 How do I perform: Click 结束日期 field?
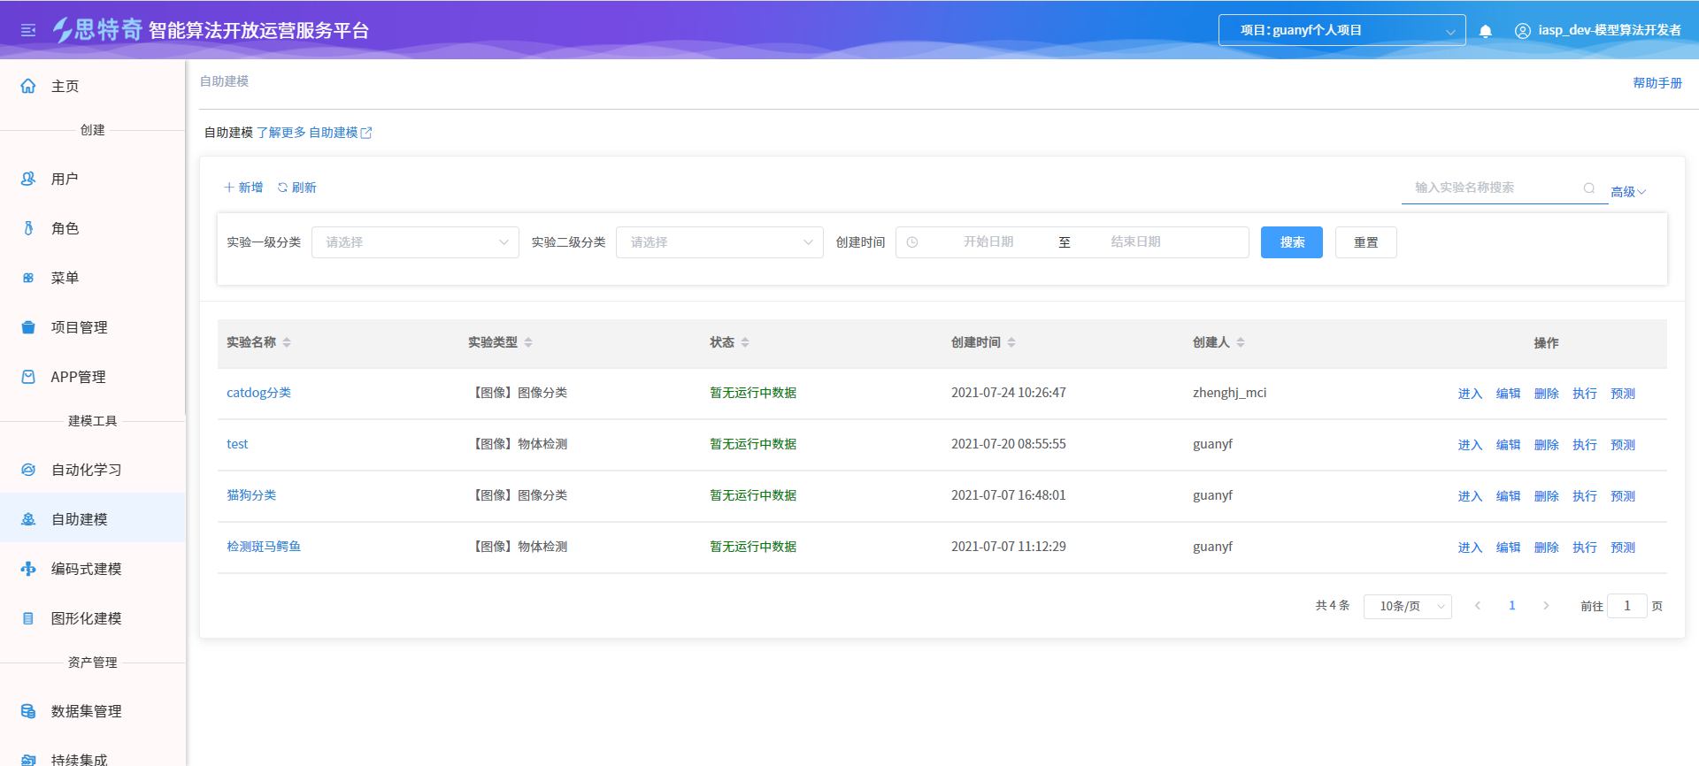pos(1135,242)
